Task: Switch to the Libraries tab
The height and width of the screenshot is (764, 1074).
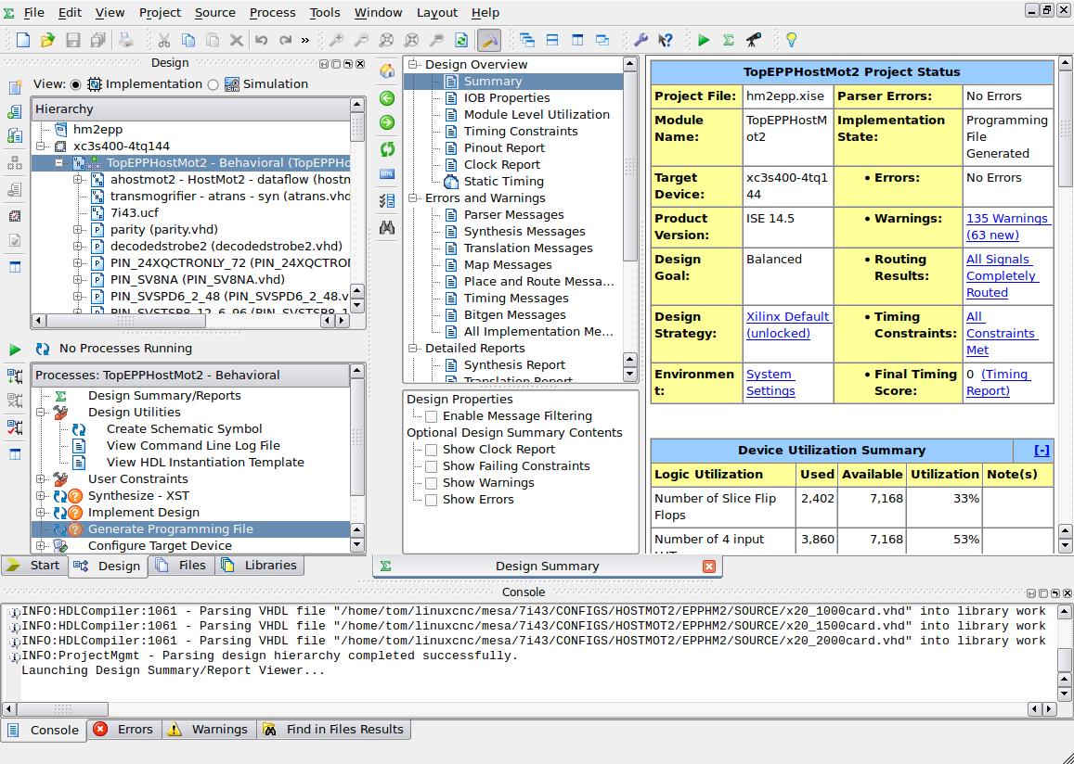Action: 260,566
